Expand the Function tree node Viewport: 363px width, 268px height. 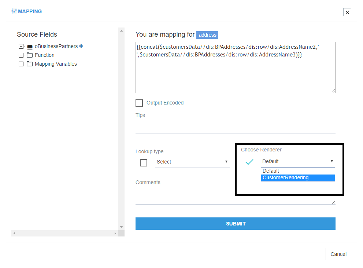[x=21, y=55]
